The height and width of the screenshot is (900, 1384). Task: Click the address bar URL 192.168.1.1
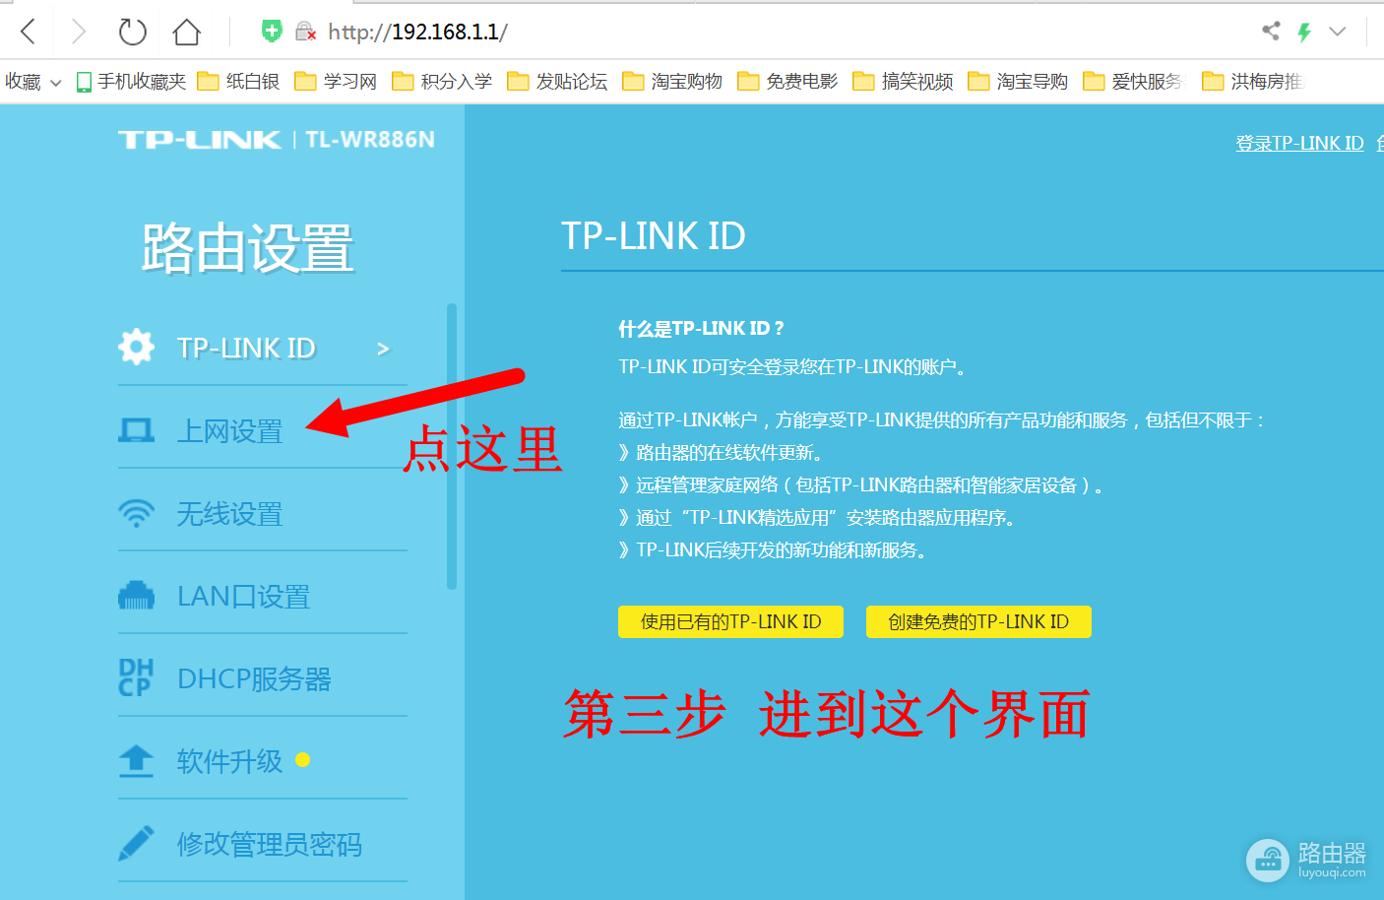pos(417,32)
